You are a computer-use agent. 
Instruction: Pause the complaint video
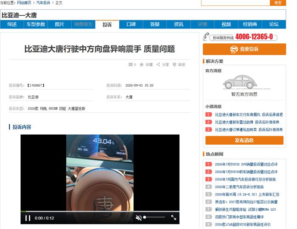tap(28, 218)
